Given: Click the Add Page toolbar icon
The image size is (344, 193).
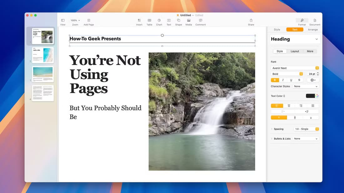Looking at the screenshot, I should (x=89, y=20).
